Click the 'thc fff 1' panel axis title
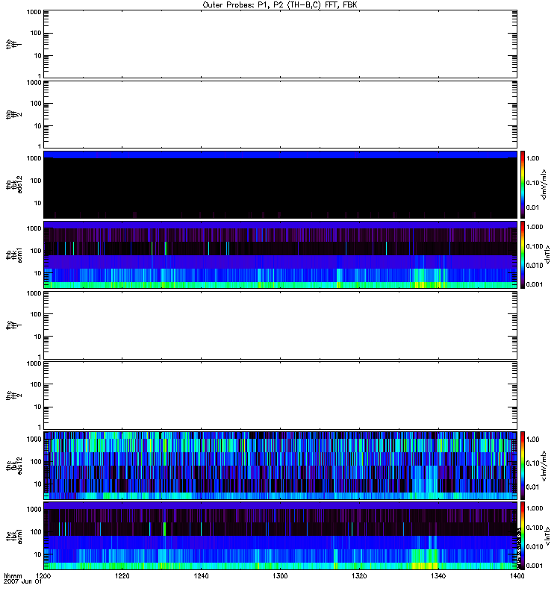Viewport: 560px width, 597px height. (13, 325)
